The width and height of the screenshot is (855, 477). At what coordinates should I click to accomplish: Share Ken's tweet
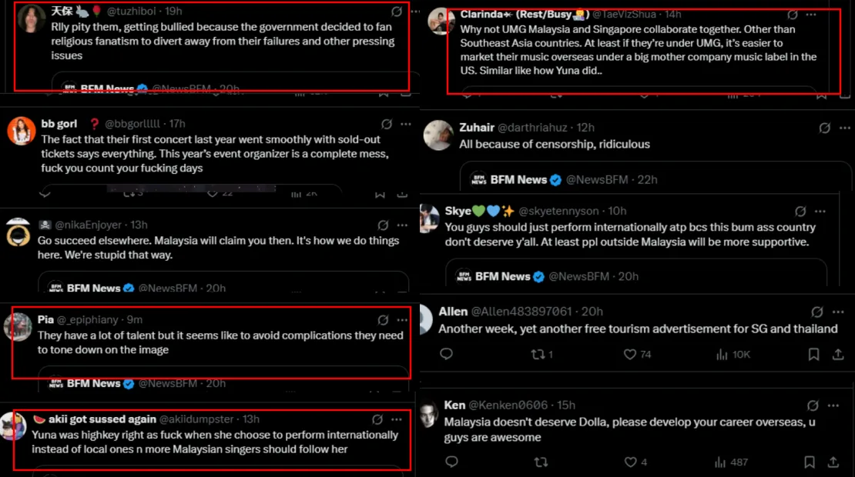coord(833,462)
